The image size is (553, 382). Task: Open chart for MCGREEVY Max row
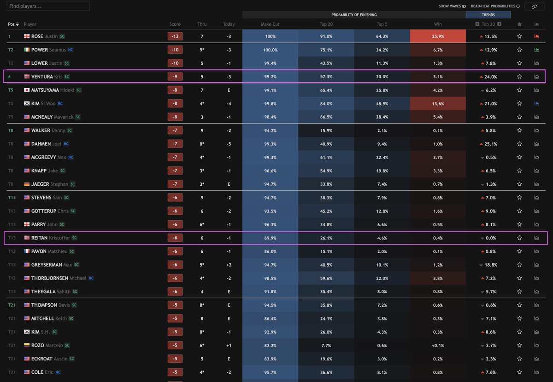(x=536, y=157)
